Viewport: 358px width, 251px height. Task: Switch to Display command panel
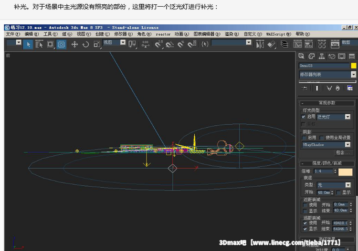(342, 56)
